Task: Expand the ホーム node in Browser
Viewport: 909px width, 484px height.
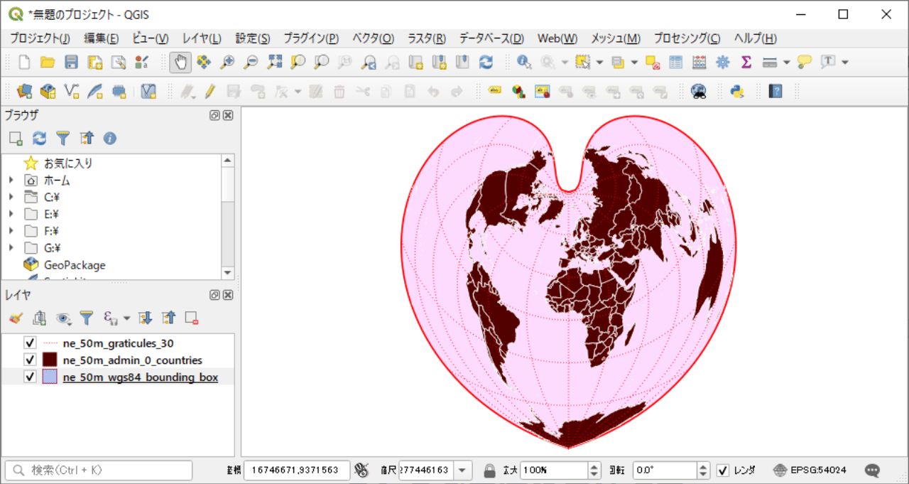Action: pos(11,180)
